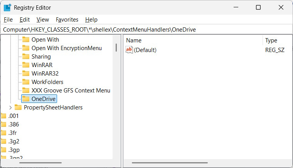This screenshot has width=293, height=168.
Task: Click the .386 key folder icon
Action: click(4, 124)
